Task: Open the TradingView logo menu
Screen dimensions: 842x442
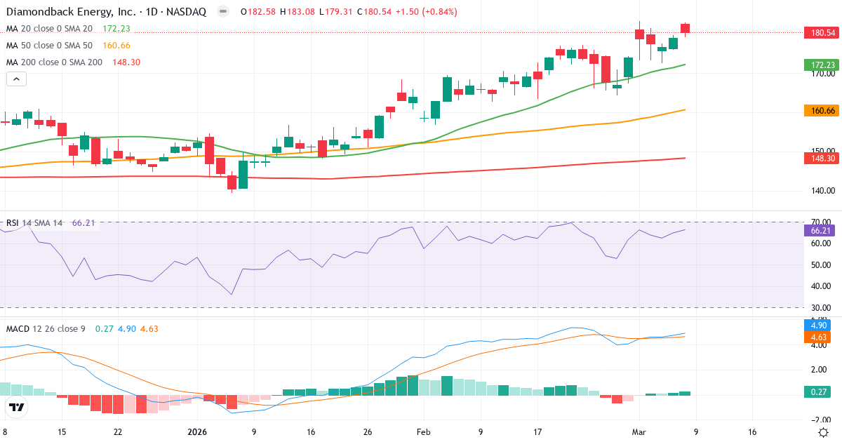Action: (18, 406)
